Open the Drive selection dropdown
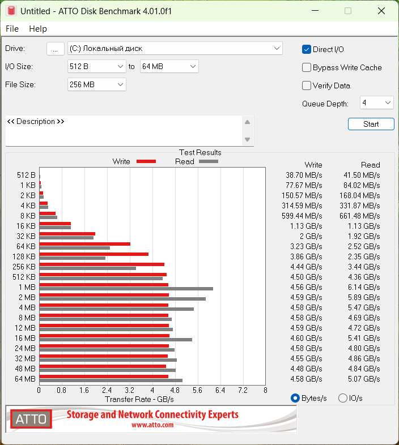This screenshot has height=445, width=399. click(x=175, y=49)
